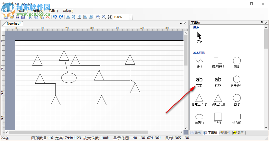Click the ruler origin corner box
This screenshot has width=269, height=141.
click(3, 29)
